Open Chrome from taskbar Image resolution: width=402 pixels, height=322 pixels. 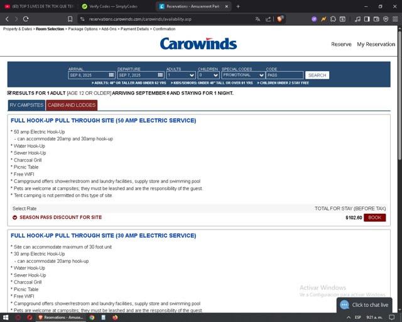(x=92, y=318)
